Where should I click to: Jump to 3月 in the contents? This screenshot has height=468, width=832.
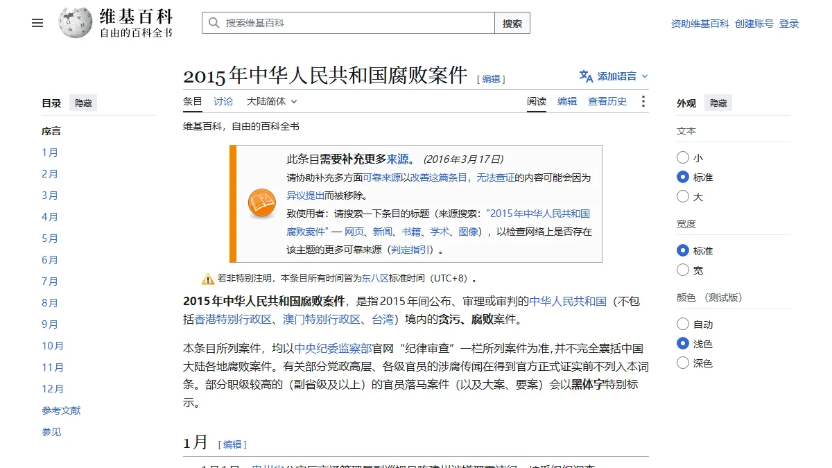click(x=50, y=196)
